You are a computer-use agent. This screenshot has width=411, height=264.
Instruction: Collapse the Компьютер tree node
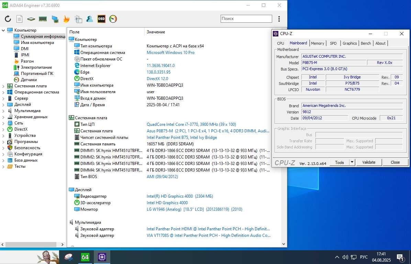point(3,30)
